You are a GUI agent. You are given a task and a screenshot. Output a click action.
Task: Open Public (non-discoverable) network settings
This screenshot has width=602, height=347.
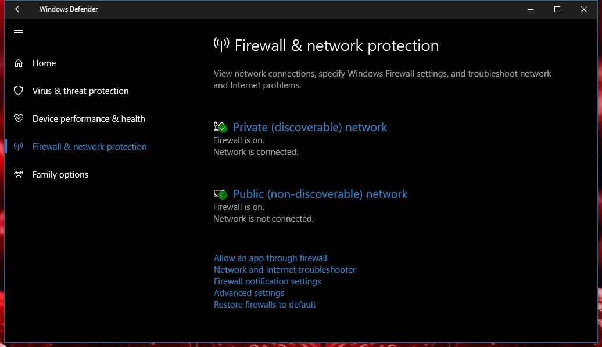tap(320, 194)
